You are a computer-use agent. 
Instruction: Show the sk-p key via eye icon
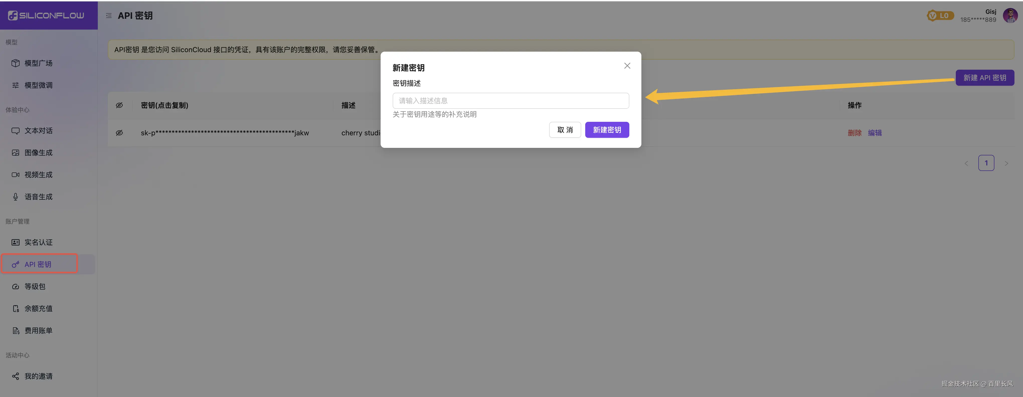119,133
